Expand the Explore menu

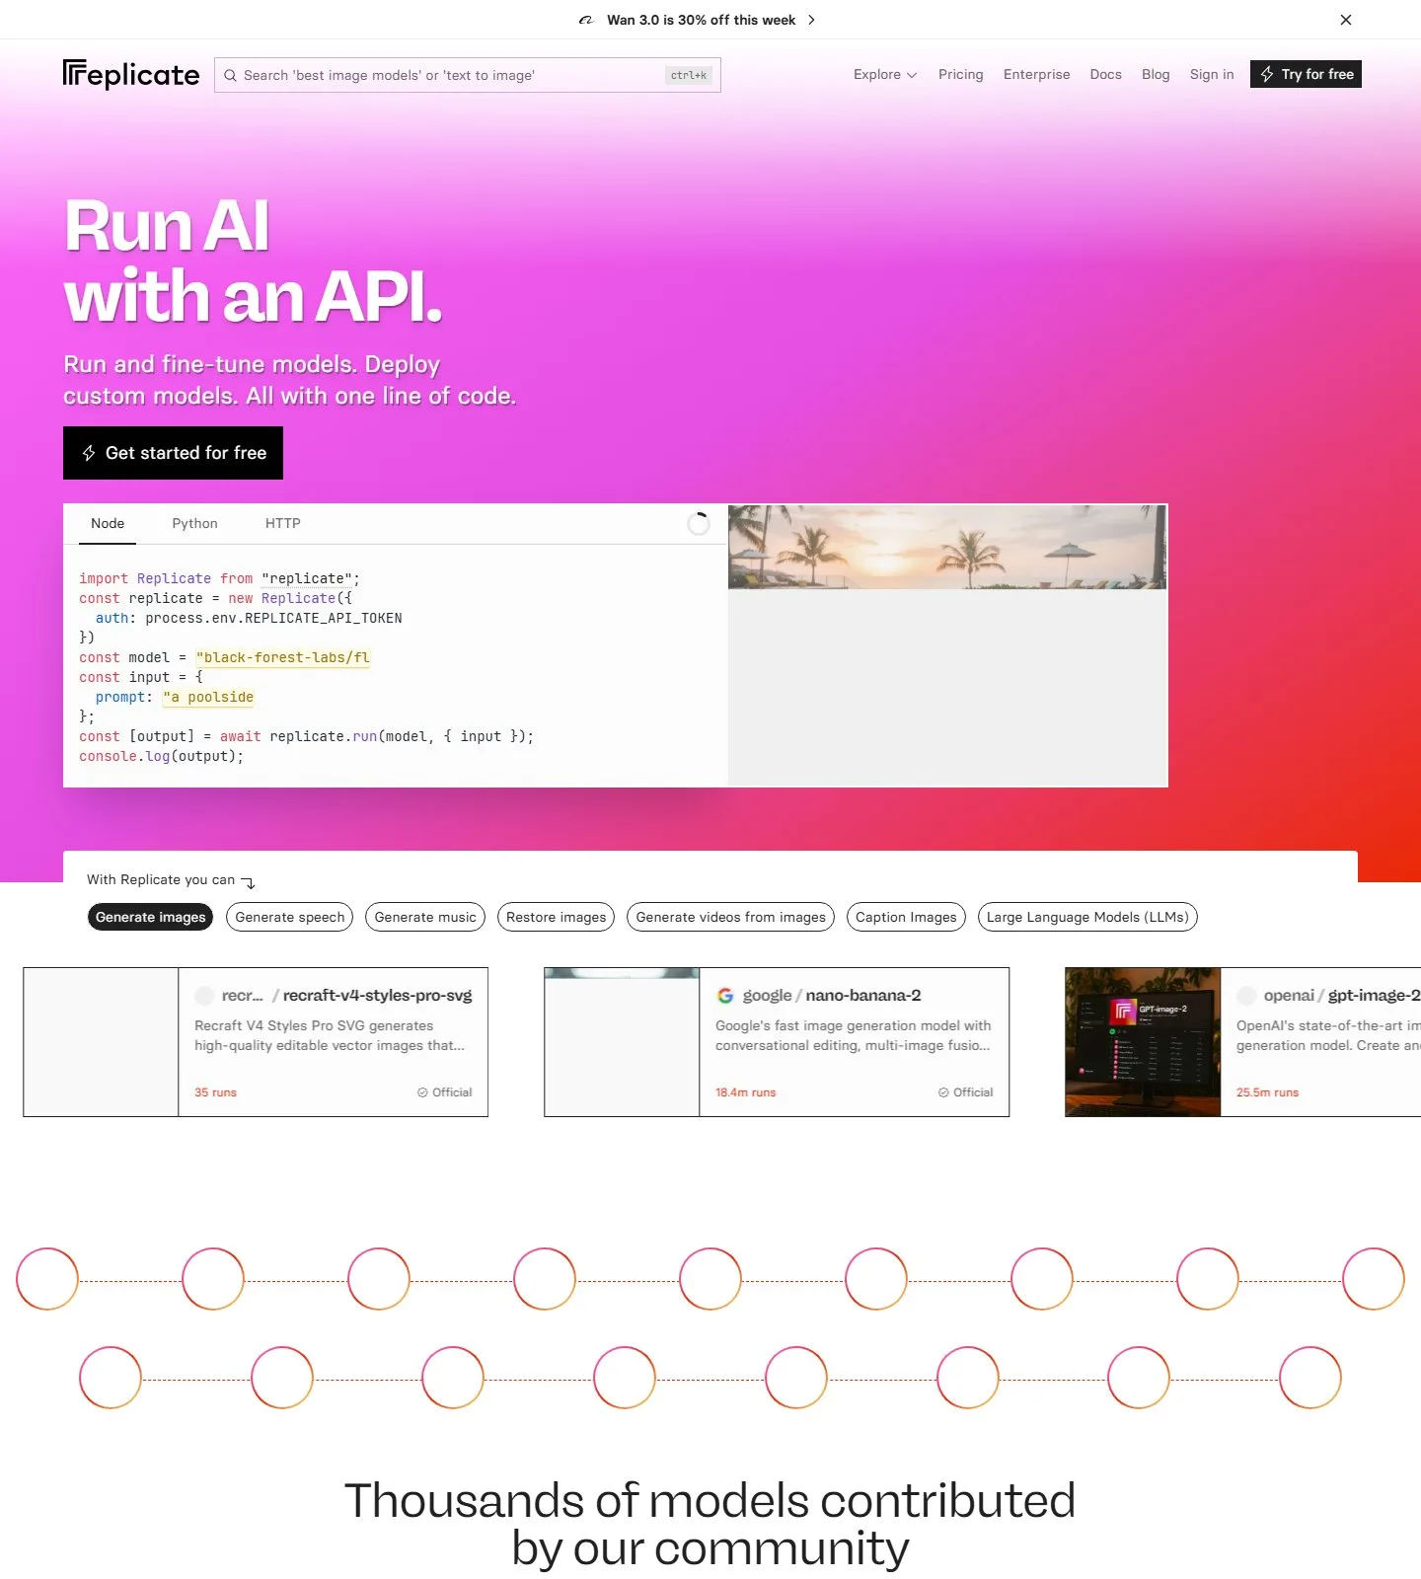[x=885, y=74]
